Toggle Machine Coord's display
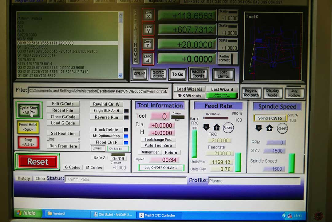The width and height of the screenshot is (332, 222). coord(198,74)
